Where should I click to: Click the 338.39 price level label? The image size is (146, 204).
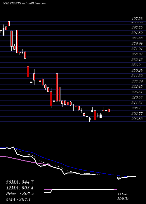click(x=137, y=81)
